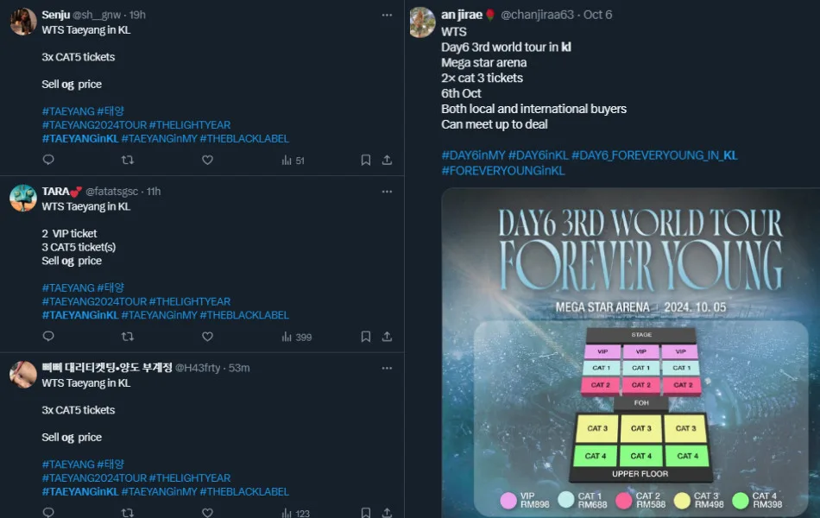
Task: Reply to Senju's Taeyang ticket tweet
Action: [48, 160]
